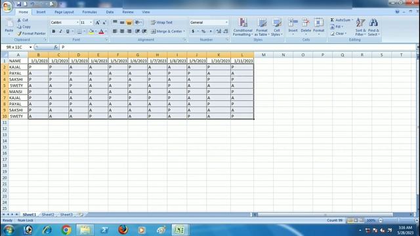Click the Grow Font icon
Screen dimensions: 420x236
[x=98, y=22]
